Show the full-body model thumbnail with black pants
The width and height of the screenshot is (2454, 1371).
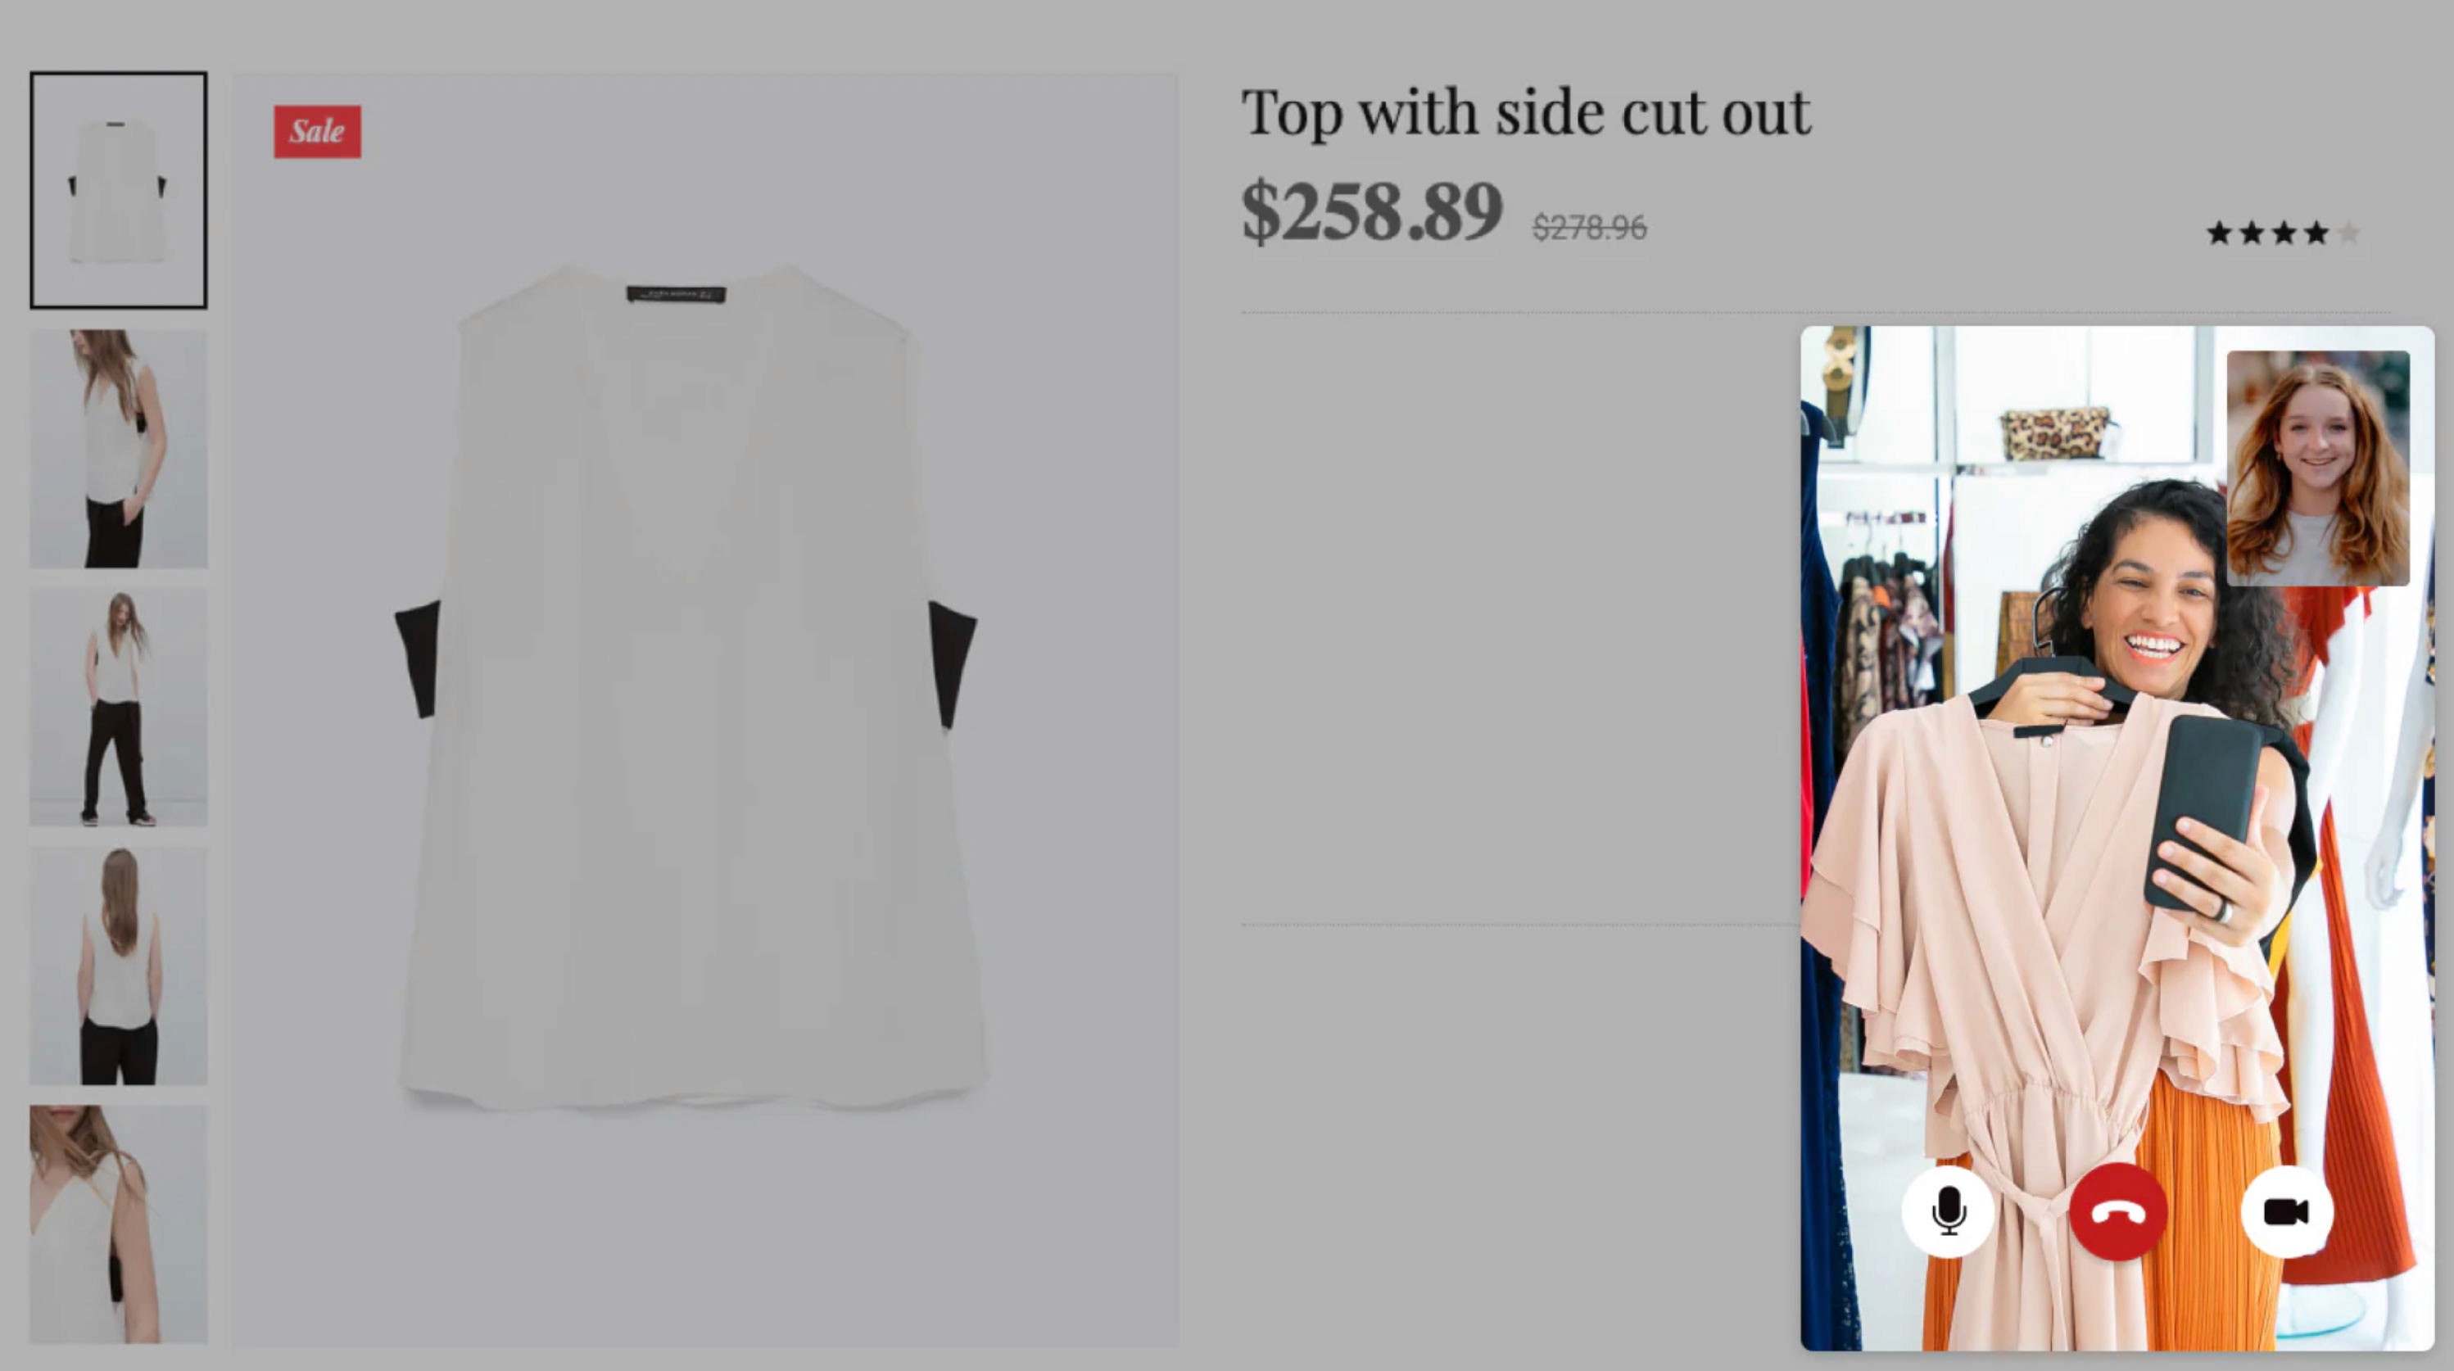[118, 707]
